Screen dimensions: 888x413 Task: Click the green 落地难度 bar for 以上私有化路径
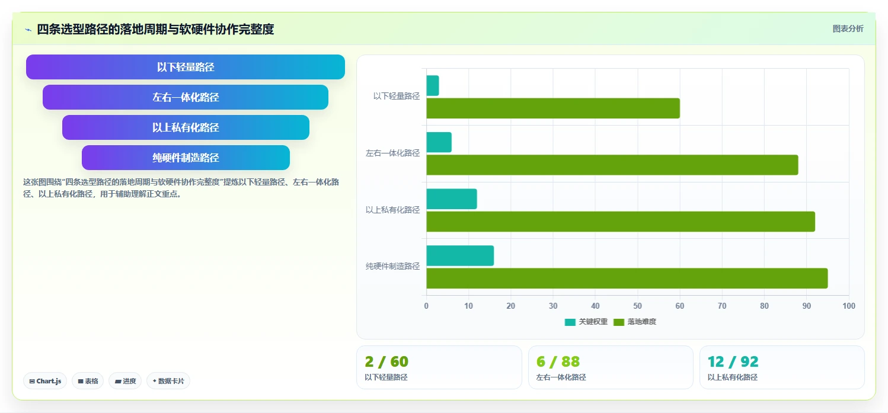[621, 222]
